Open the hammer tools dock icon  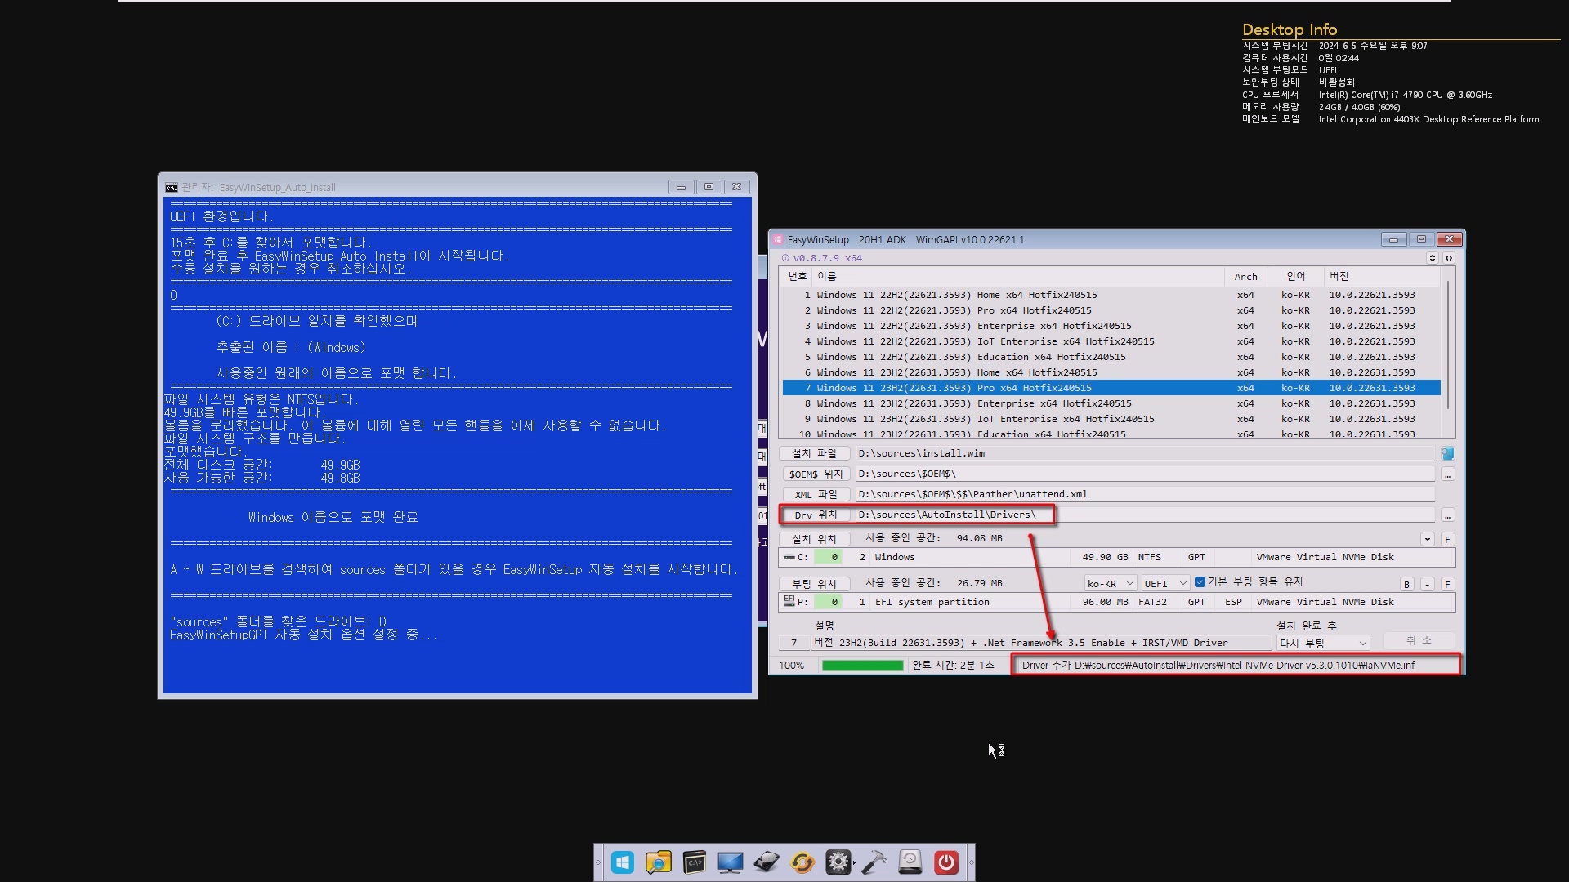pyautogui.click(x=874, y=862)
